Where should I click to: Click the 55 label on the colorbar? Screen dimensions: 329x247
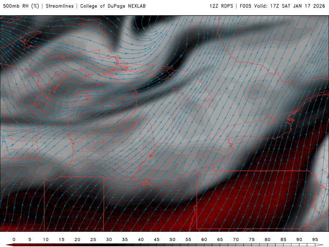(188, 240)
